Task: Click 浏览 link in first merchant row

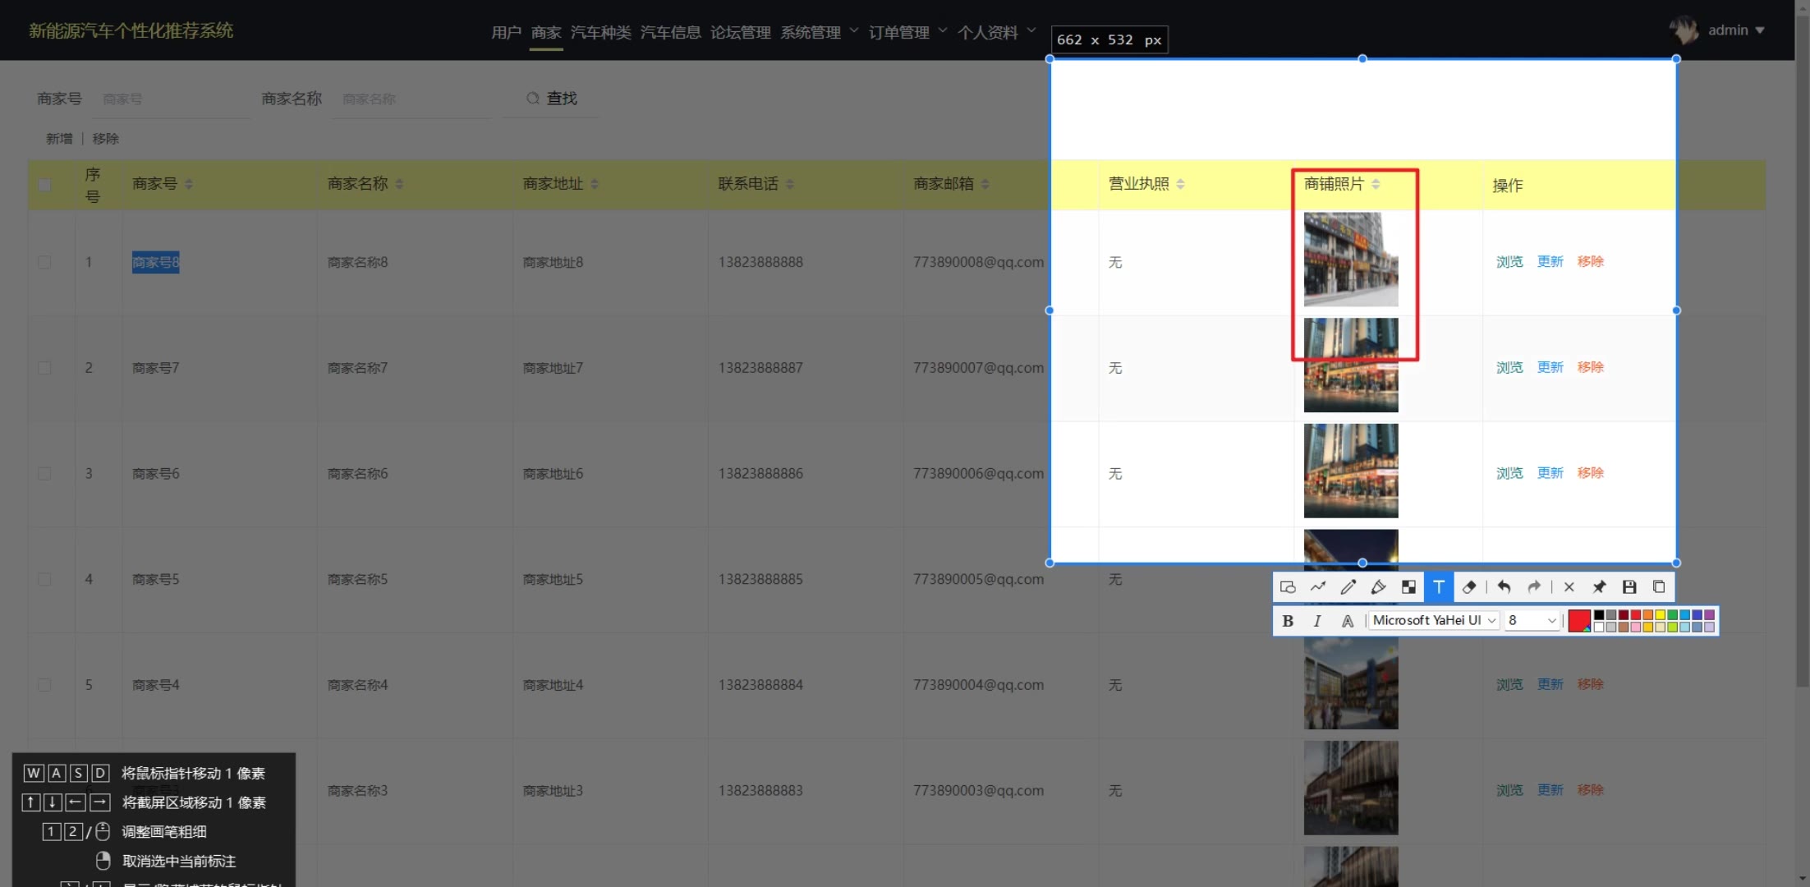Action: [1509, 261]
